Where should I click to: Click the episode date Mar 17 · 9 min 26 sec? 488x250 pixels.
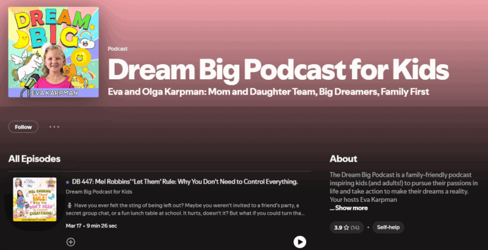[91, 226]
